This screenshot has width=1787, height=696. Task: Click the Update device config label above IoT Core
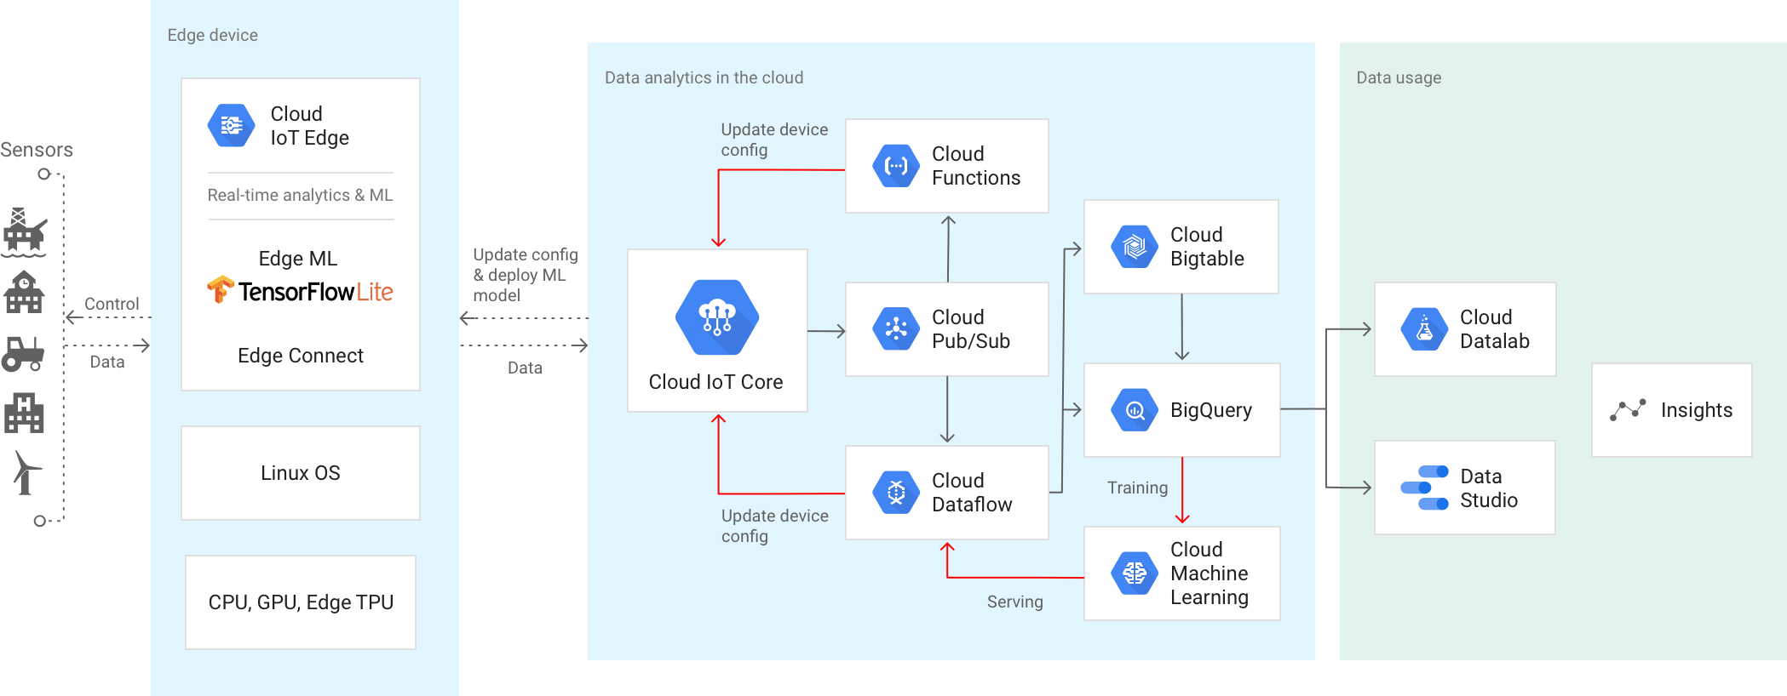coord(774,140)
